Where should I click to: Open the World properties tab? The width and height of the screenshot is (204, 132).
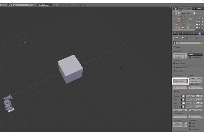point(188,33)
